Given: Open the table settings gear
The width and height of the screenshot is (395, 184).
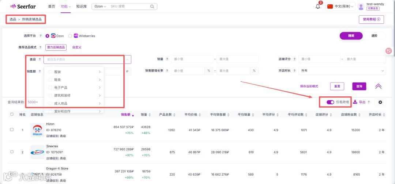Looking at the screenshot, I should pyautogui.click(x=380, y=102).
